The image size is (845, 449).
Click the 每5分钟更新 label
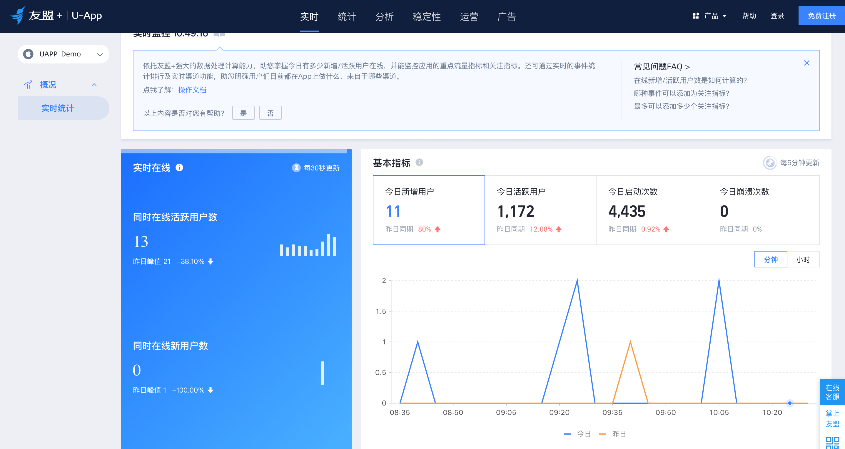[800, 162]
